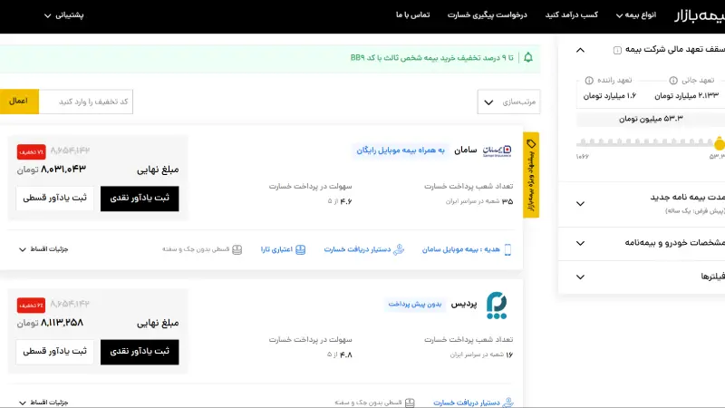Viewport: 725px width, 408px height.
Task: Click the Saman insurance logo
Action: tap(497, 151)
